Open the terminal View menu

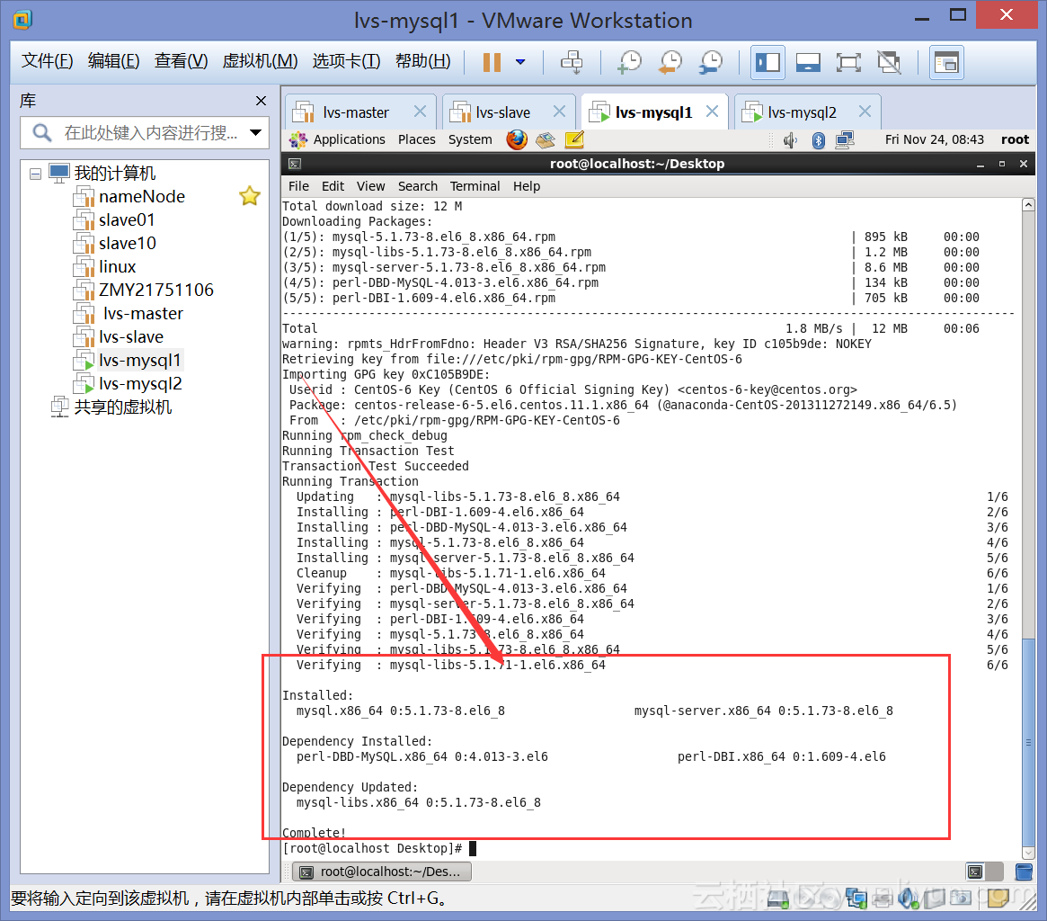(370, 186)
